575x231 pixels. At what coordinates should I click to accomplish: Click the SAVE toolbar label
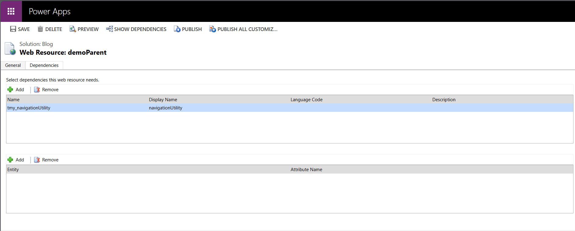tap(24, 29)
